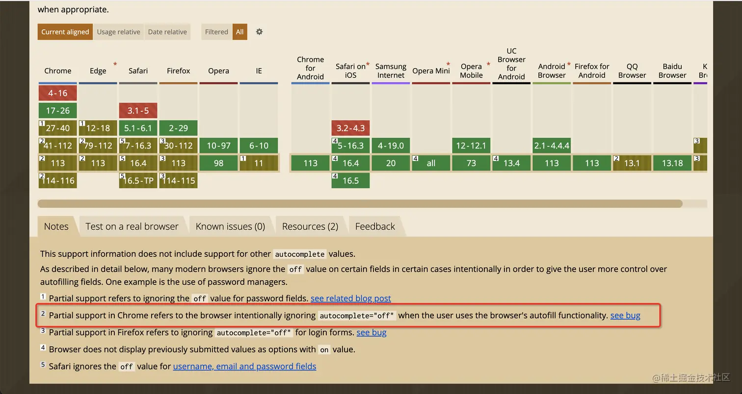This screenshot has width=742, height=394.
Task: Select UC Browser 13.4 cell
Action: click(x=512, y=163)
